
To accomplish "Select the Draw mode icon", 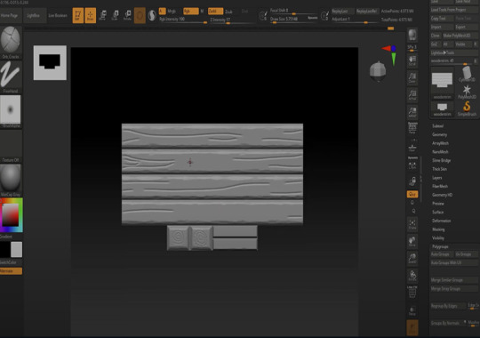I will pos(91,15).
